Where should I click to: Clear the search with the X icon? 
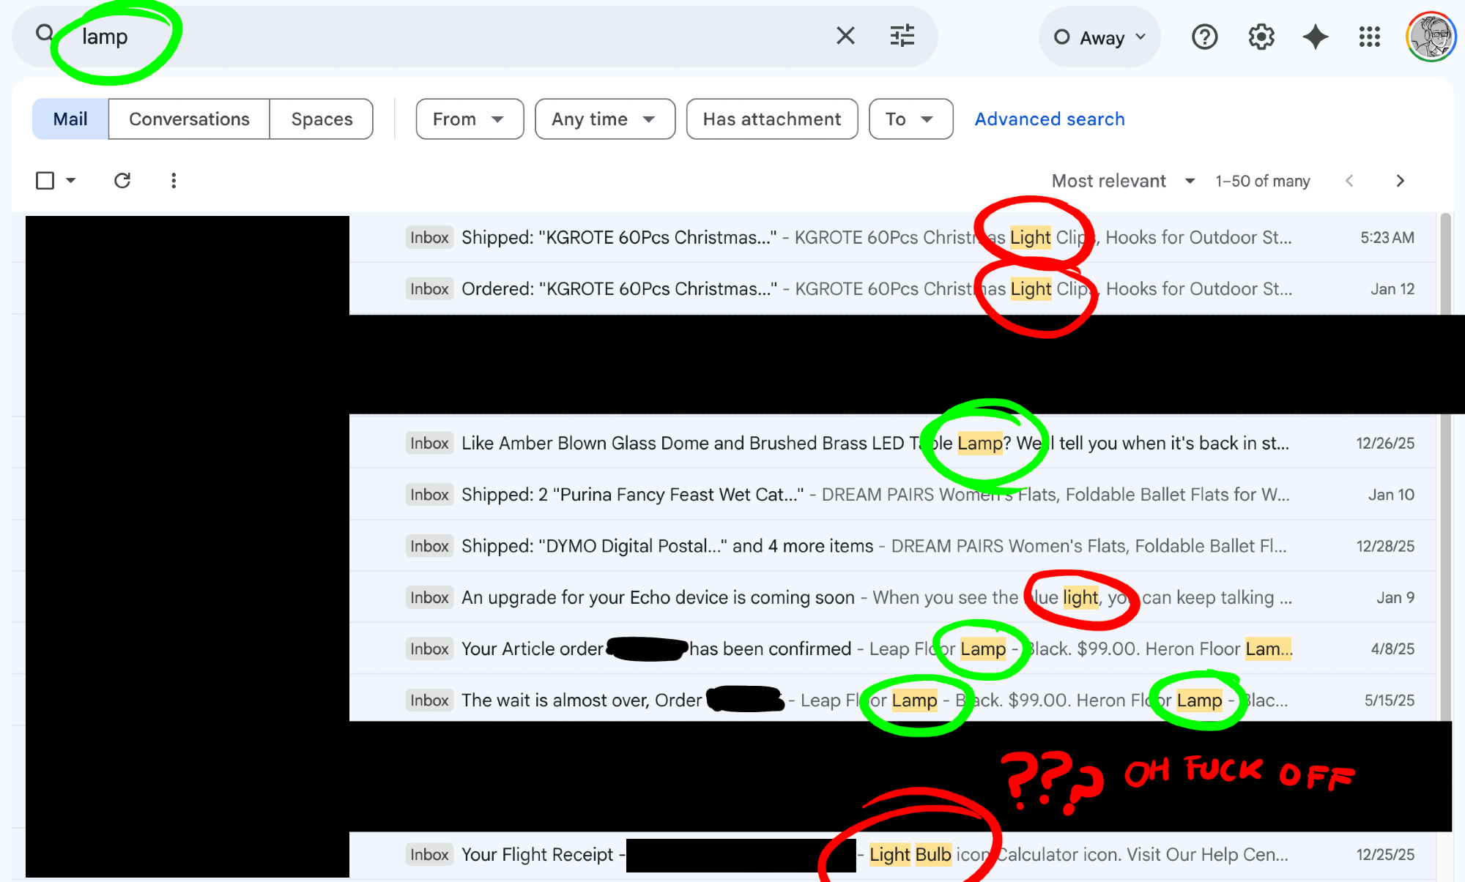pos(845,35)
